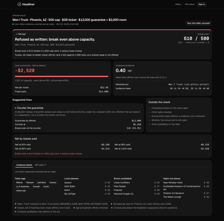Click the red capacity progress bar
This screenshot has height=221, width=224.
coord(62,76)
